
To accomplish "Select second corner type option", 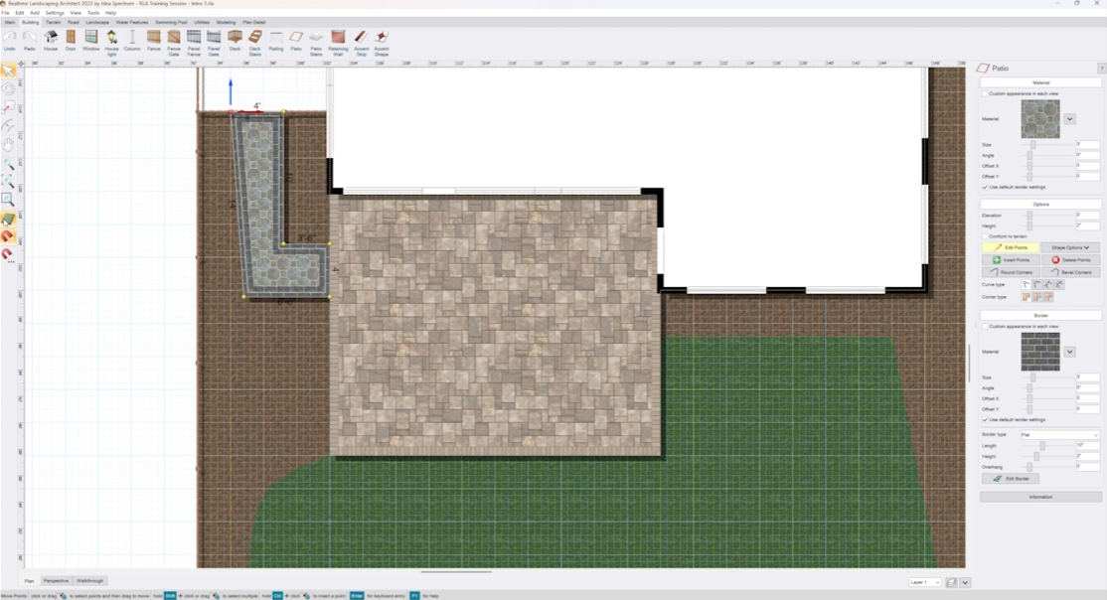I will pyautogui.click(x=1037, y=297).
